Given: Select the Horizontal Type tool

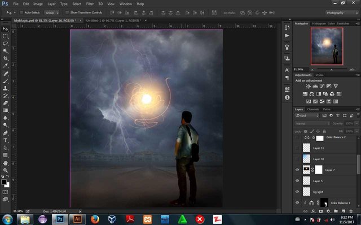Looking at the screenshot, I should pos(6,140).
